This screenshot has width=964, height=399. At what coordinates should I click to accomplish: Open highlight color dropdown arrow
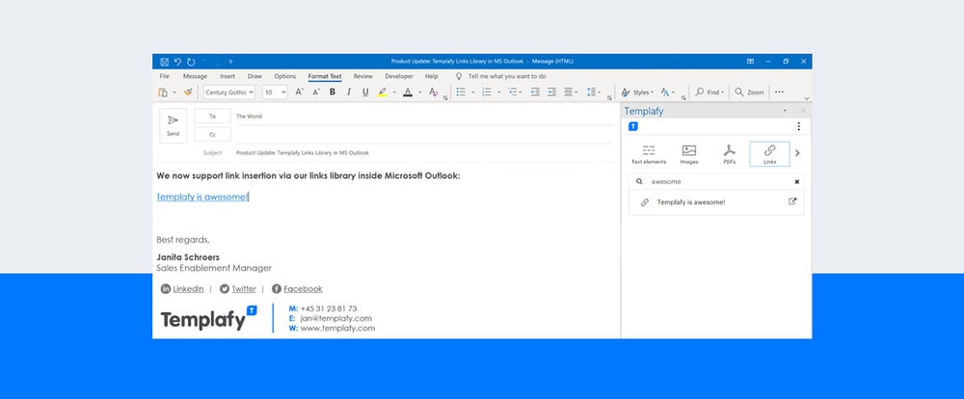[x=394, y=93]
